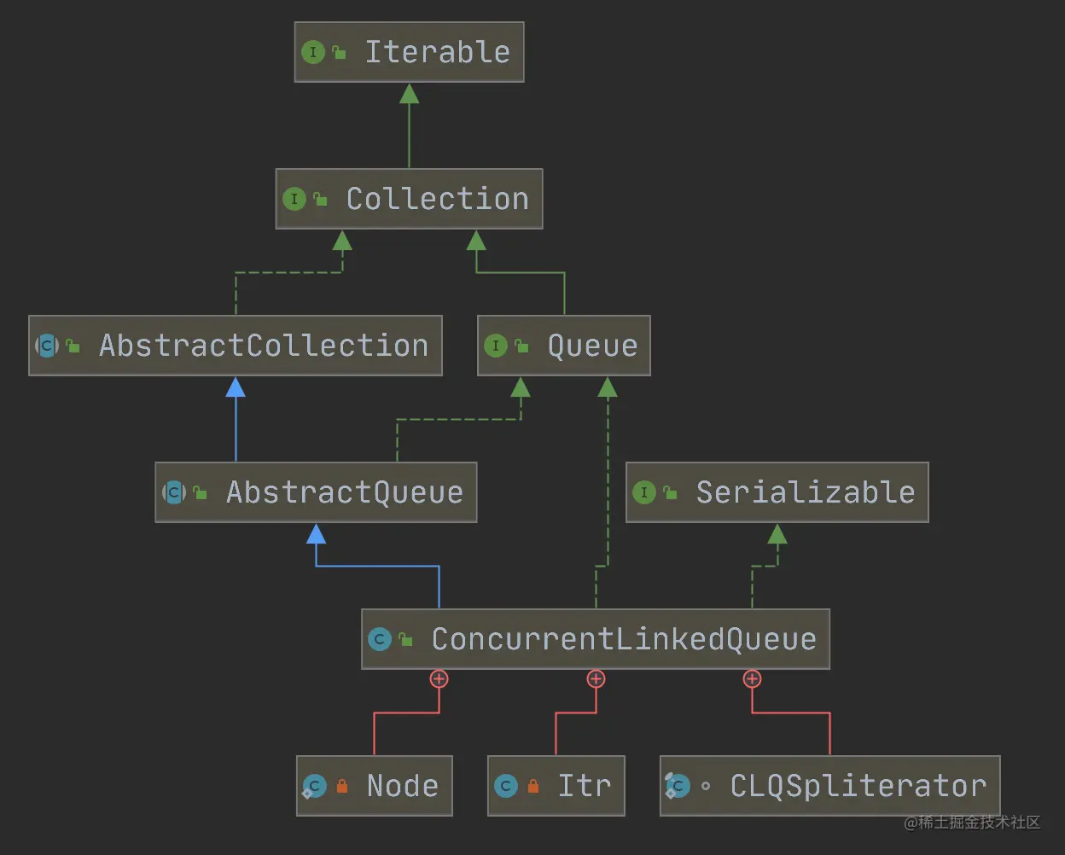Click the public lock icon on Queue
This screenshot has width=1065, height=855.
point(521,346)
